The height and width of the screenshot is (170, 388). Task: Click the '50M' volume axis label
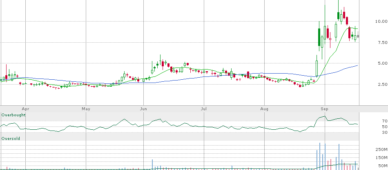coord(383,166)
